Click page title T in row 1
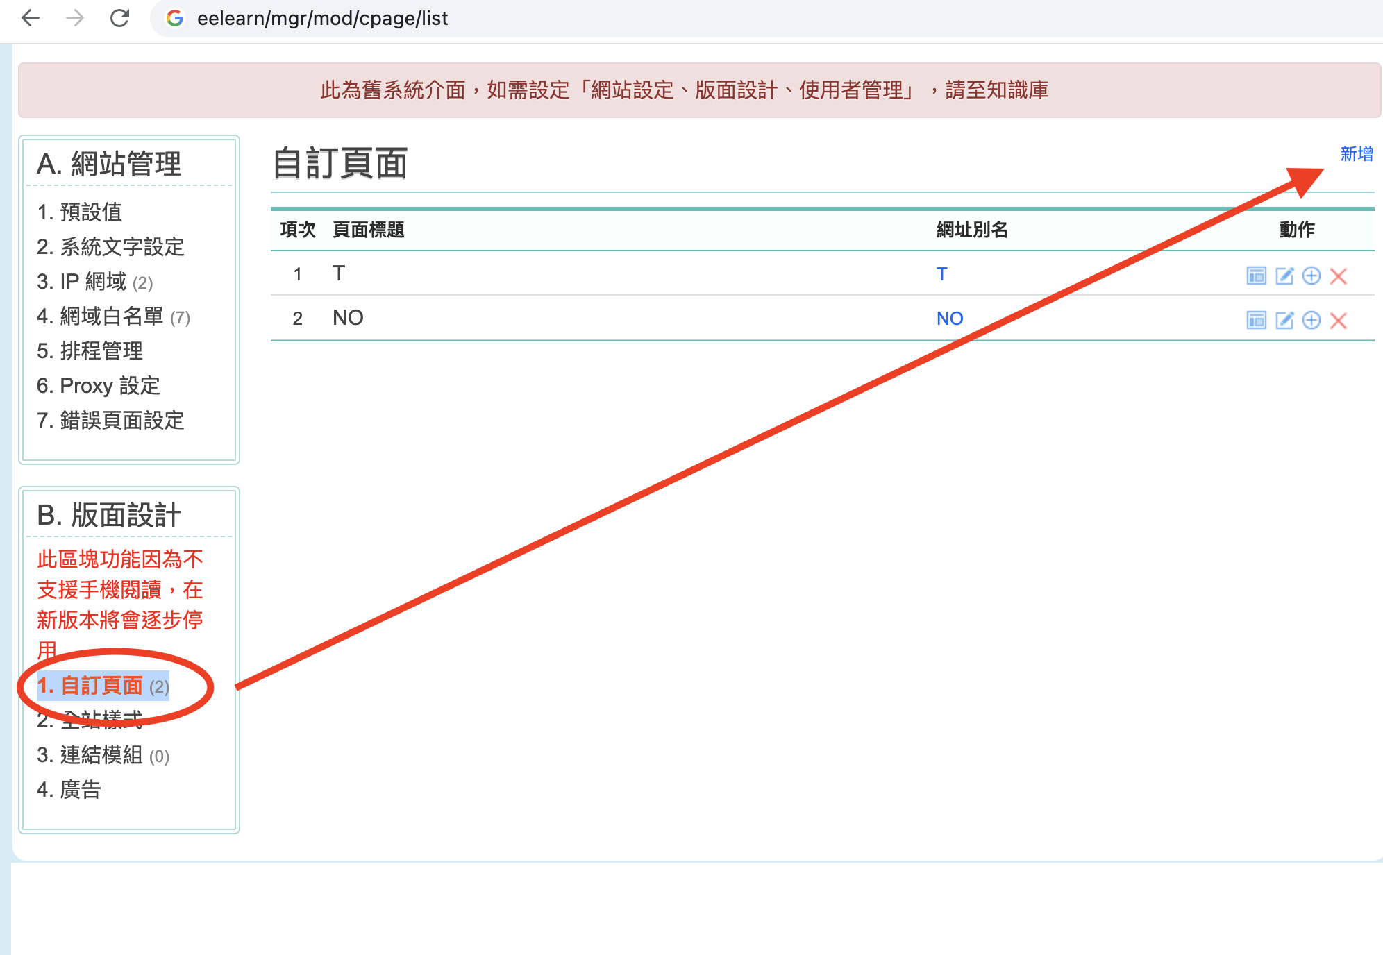1383x955 pixels. click(x=339, y=273)
